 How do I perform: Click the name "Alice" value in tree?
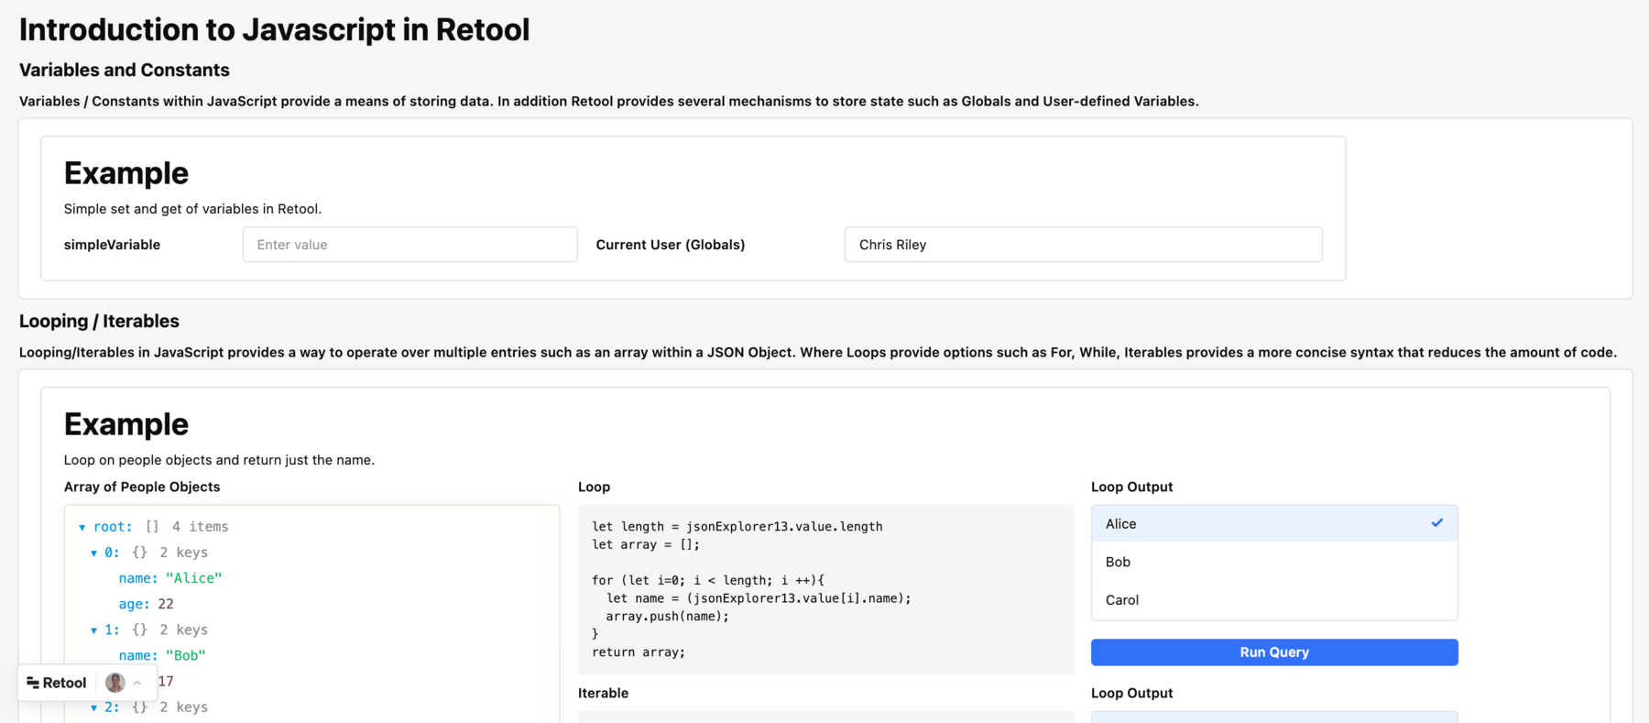coord(193,578)
